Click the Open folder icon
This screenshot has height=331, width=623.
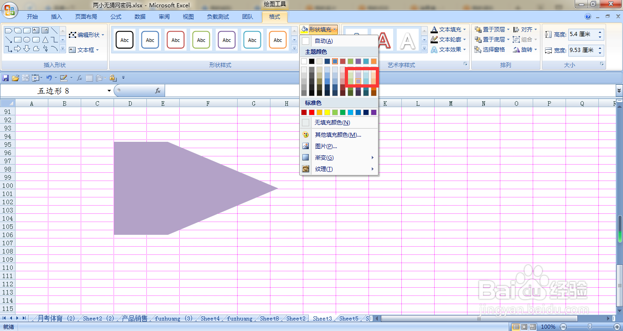[x=15, y=78]
